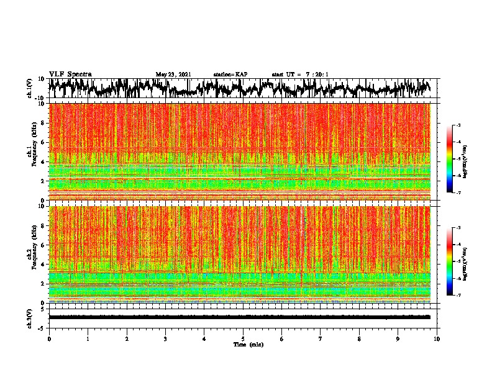The height and width of the screenshot is (380, 492).
Task: Click the ch.1 spectrogram plot
Action: (x=240, y=152)
